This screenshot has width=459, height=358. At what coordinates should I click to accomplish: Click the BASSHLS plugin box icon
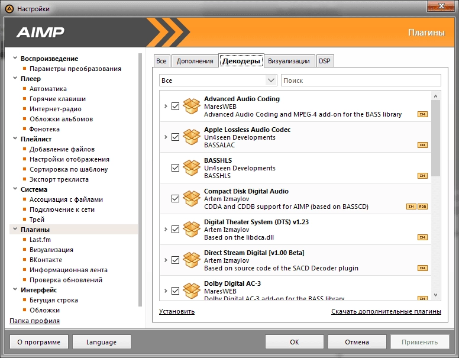pos(192,167)
